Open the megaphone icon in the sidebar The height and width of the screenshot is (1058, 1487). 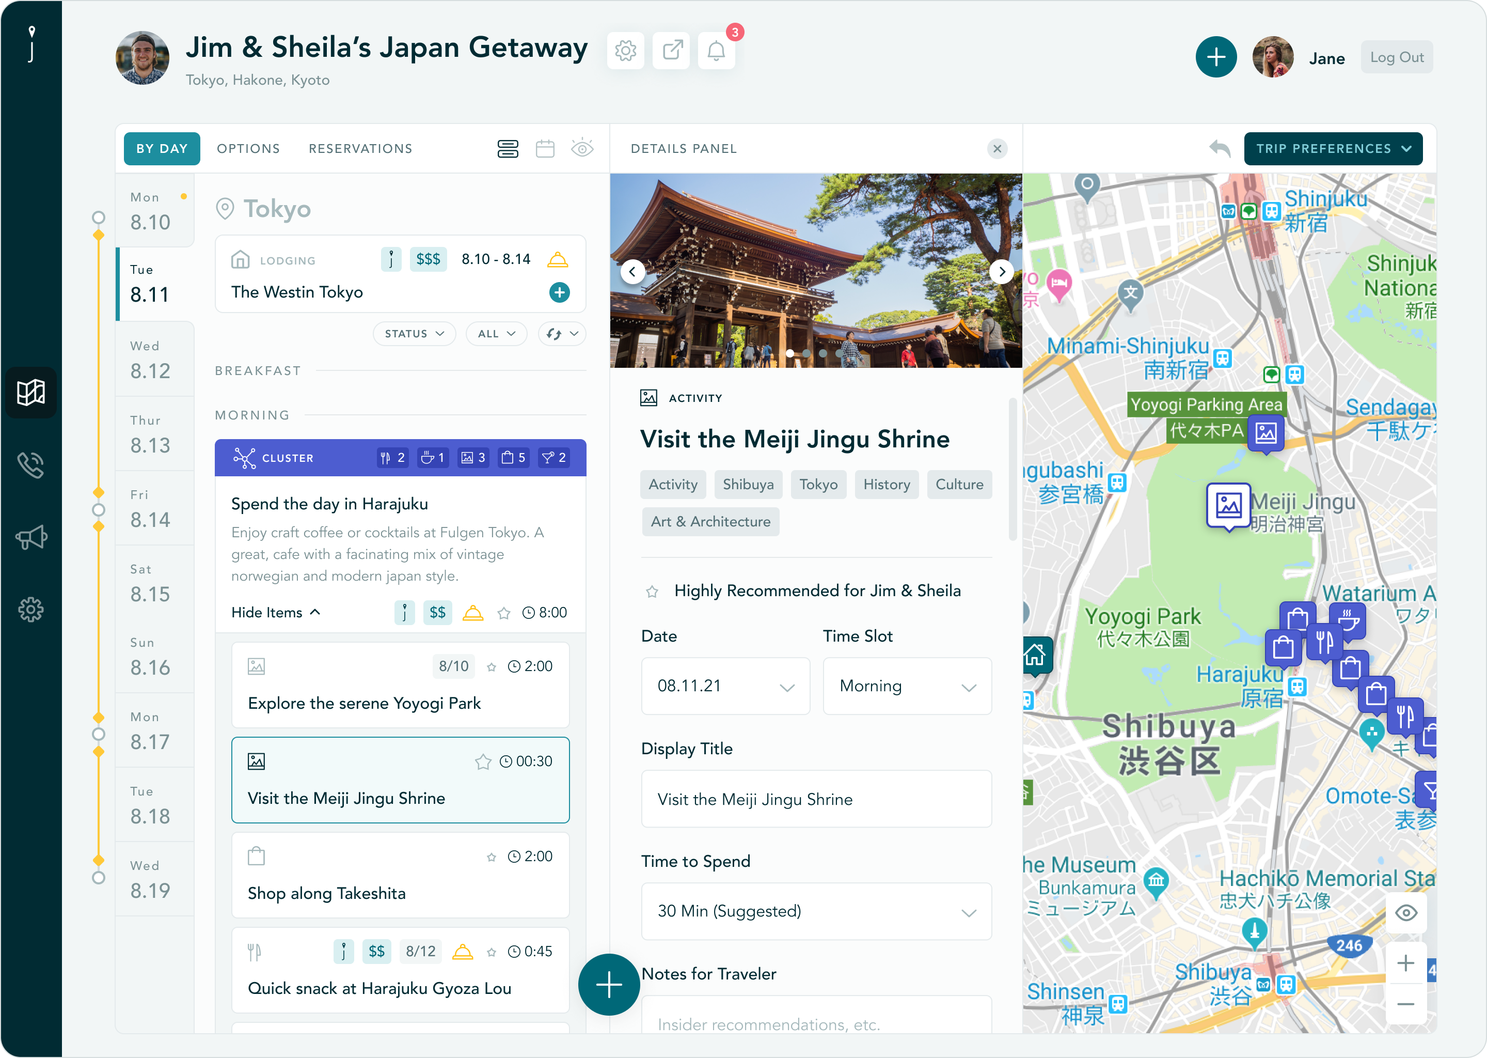coord(30,537)
